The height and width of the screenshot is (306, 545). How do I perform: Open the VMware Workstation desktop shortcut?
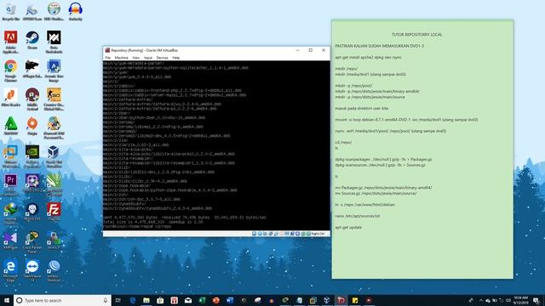click(11, 156)
